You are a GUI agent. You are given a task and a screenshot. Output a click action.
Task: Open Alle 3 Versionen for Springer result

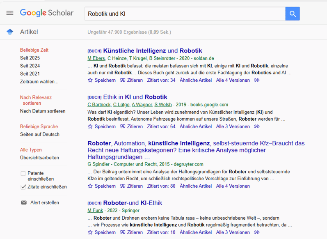(233, 232)
